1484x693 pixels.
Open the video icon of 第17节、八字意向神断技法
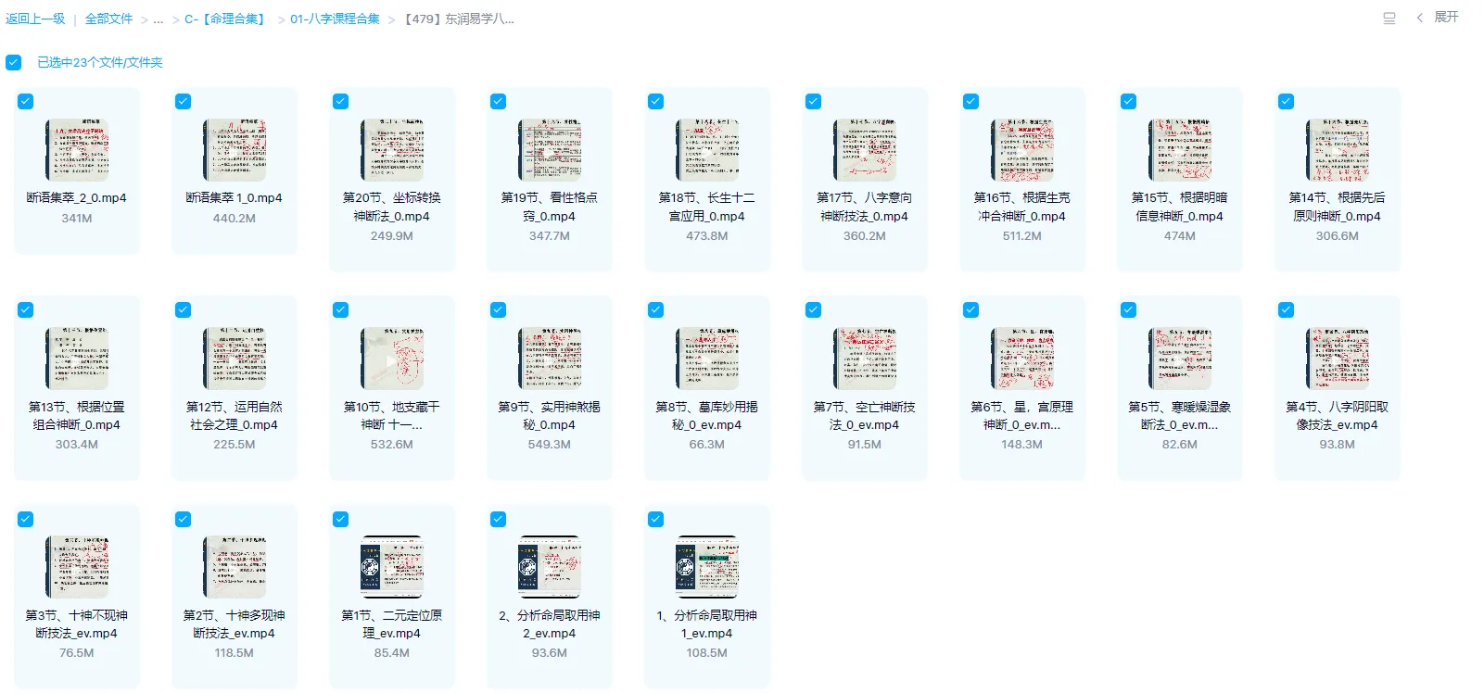tap(865, 149)
